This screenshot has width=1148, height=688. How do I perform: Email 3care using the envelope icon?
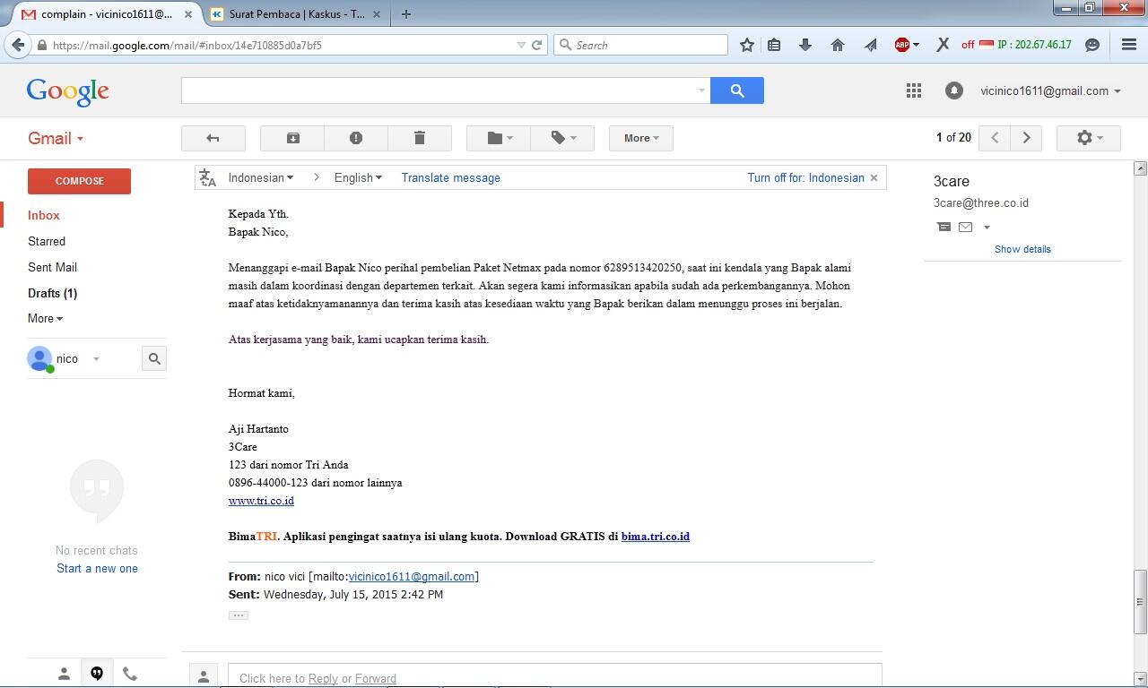[x=965, y=227]
